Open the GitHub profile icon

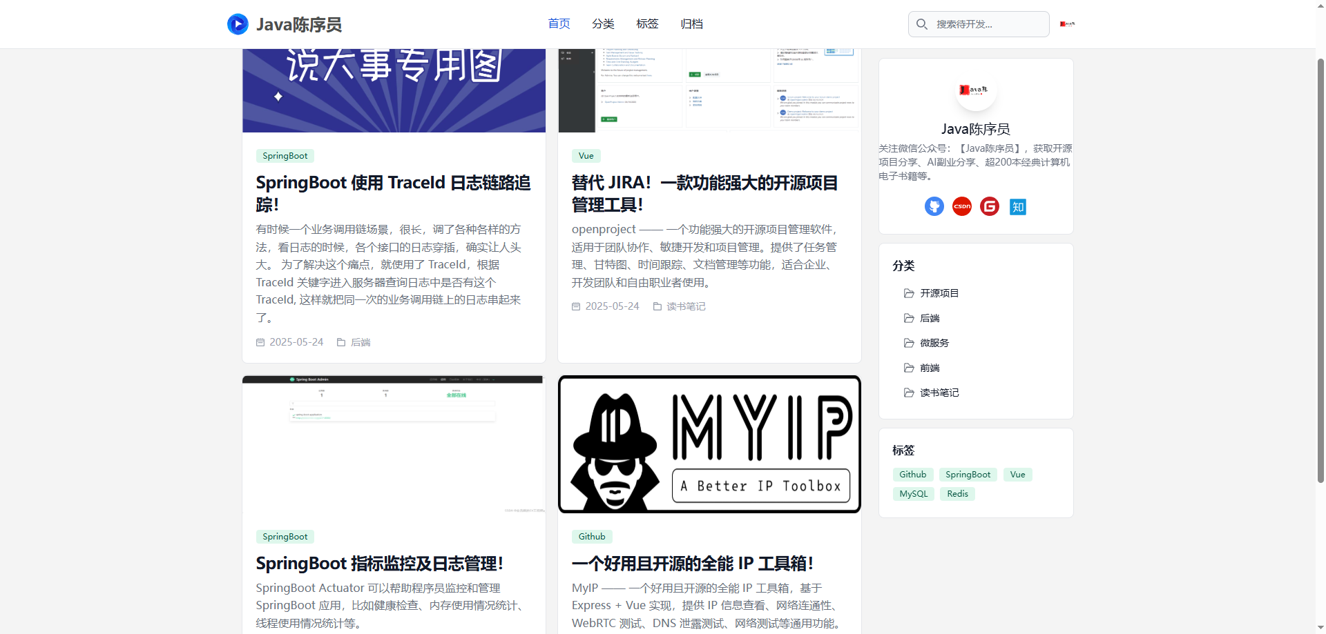(x=934, y=206)
